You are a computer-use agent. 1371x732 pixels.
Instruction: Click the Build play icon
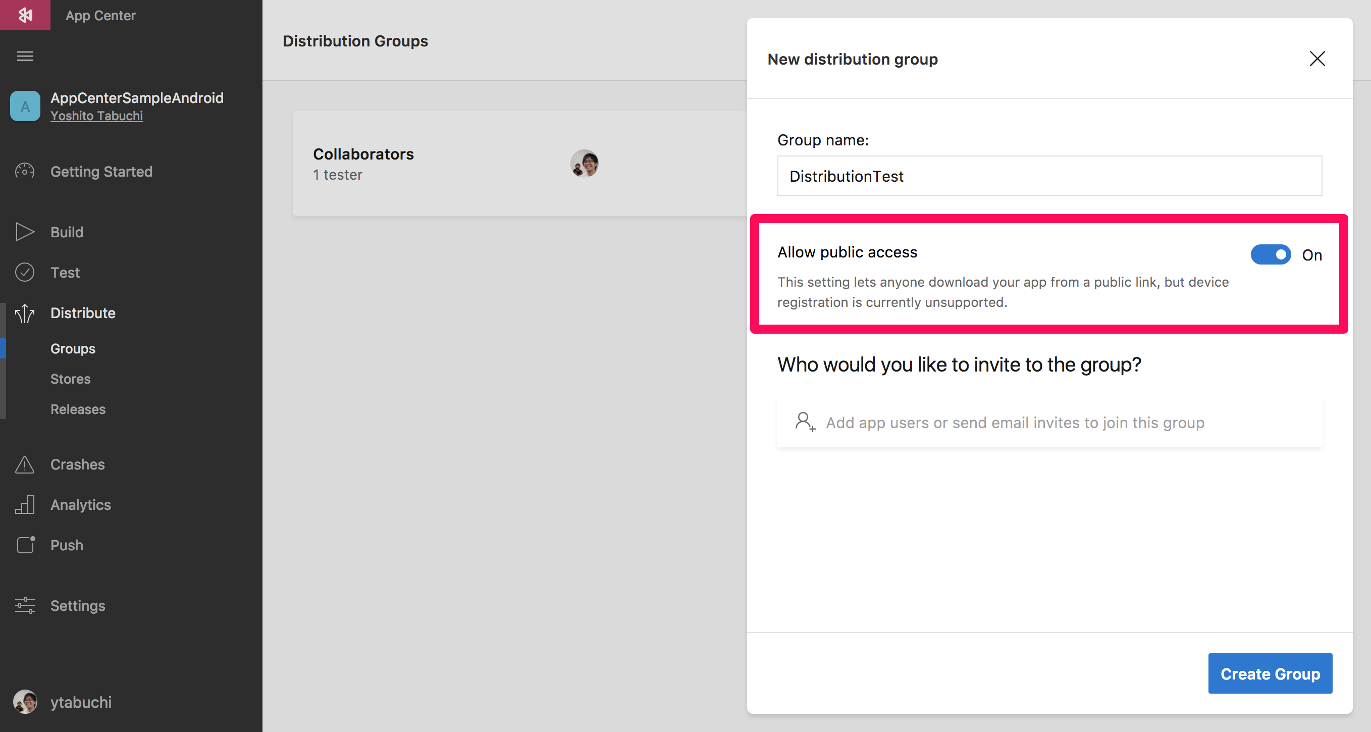(x=24, y=232)
